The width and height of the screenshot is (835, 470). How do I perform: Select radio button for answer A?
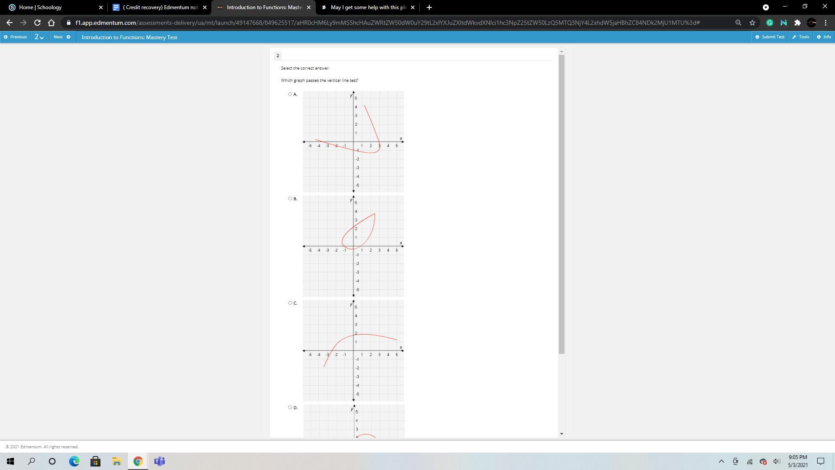click(290, 94)
